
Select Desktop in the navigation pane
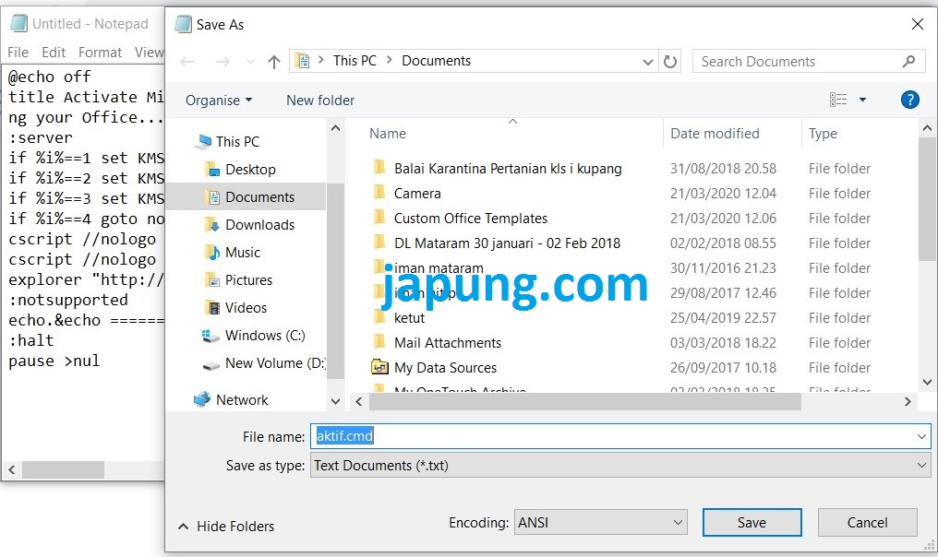[x=250, y=170]
